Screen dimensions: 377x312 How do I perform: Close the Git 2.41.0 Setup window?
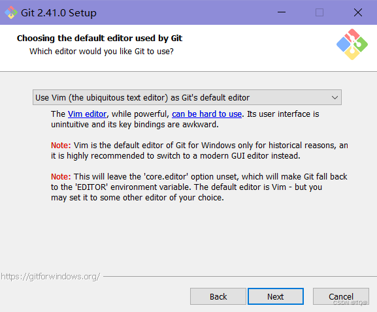tap(358, 12)
